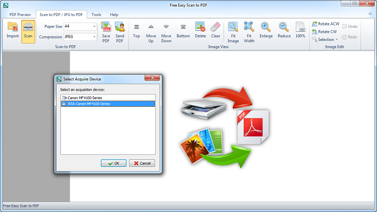Delete the image using Delete icon
Screen dimensions: 377x212
200,31
